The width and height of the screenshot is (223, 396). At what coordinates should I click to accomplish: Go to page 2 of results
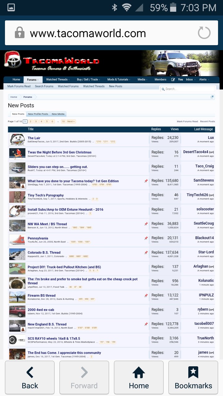(31, 121)
